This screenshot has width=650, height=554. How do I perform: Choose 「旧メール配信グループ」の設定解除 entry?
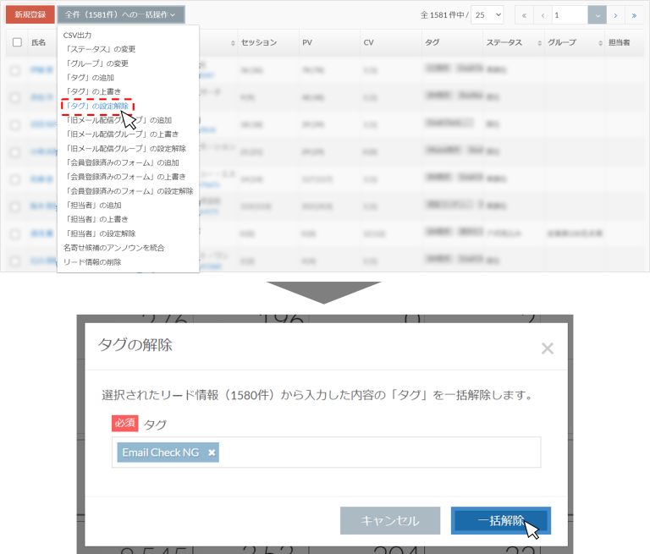(x=124, y=148)
